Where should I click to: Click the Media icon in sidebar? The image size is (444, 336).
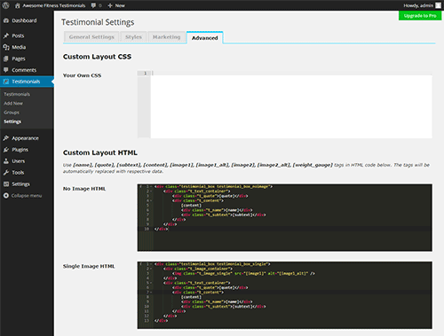[6, 47]
